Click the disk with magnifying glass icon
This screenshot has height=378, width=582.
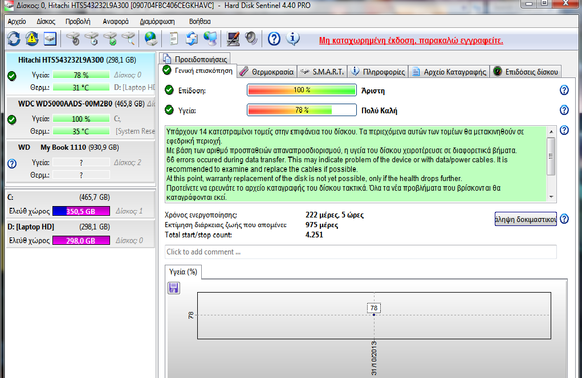point(128,39)
